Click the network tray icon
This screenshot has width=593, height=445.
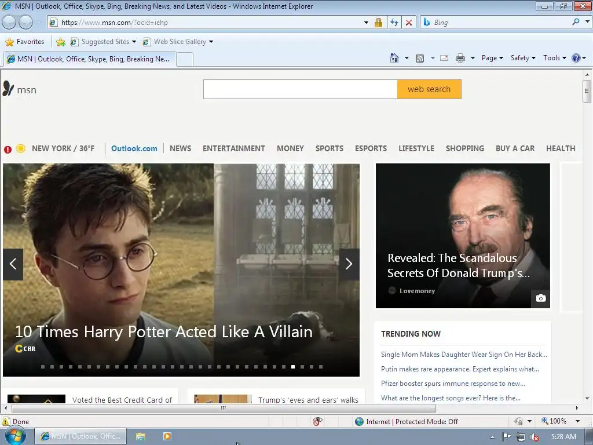(x=521, y=437)
